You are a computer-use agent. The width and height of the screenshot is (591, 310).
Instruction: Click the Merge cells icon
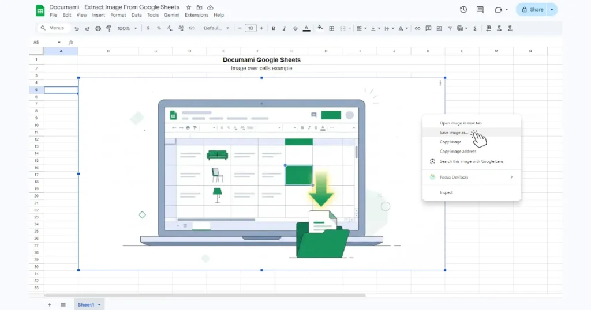343,28
